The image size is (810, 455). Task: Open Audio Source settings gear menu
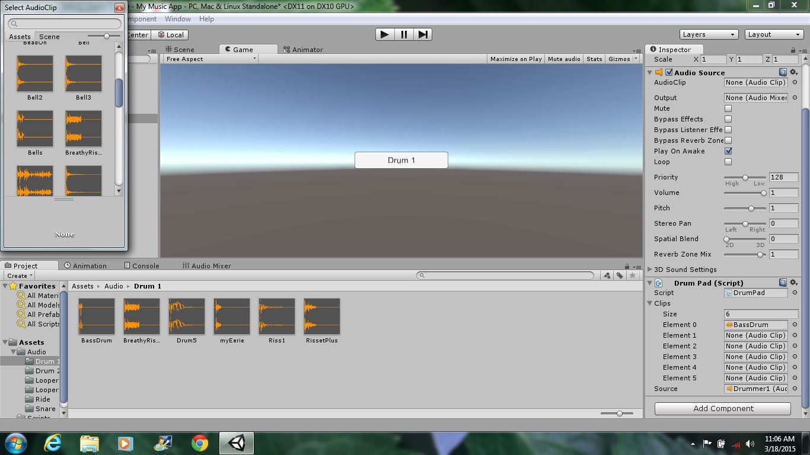click(x=793, y=72)
